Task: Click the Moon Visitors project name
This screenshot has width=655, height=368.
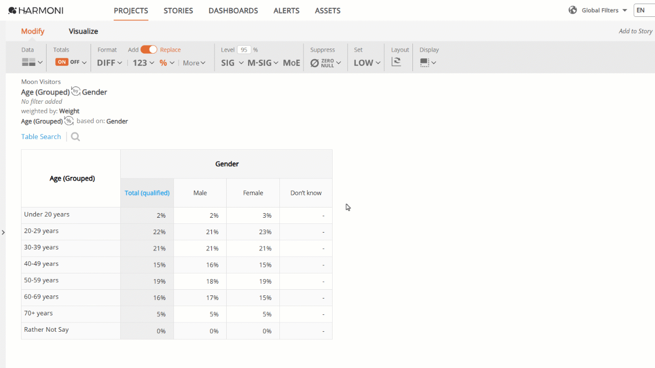Action: [41, 82]
